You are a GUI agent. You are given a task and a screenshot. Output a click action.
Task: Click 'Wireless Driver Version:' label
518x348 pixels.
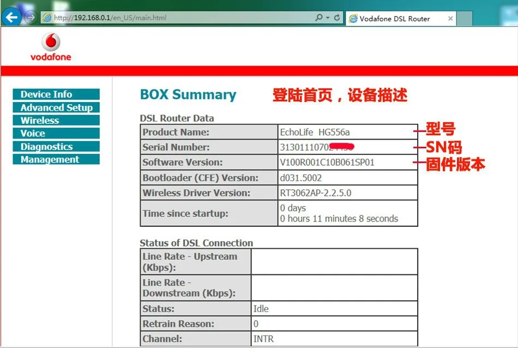coord(196,193)
